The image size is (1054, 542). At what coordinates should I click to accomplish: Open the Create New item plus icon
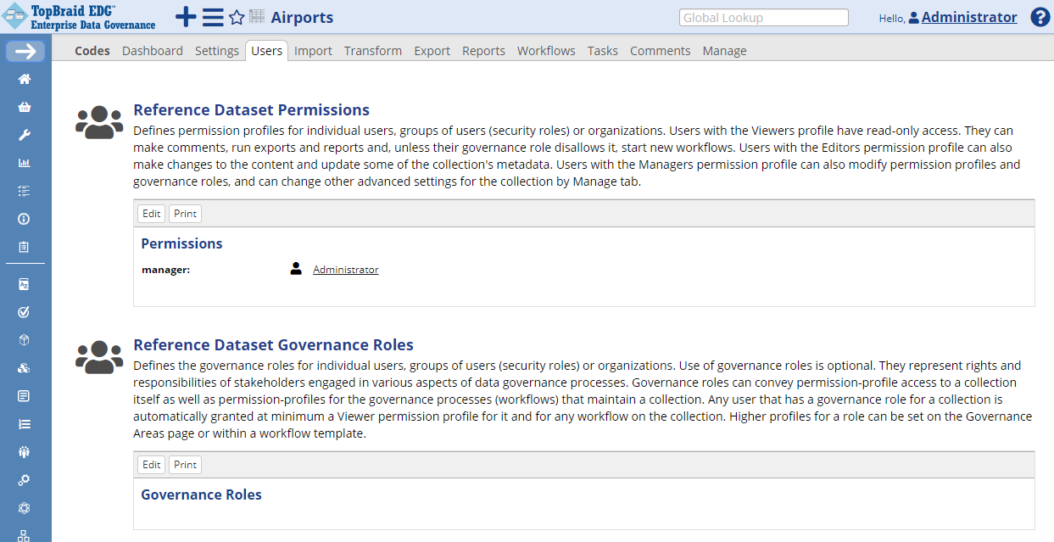(x=185, y=16)
